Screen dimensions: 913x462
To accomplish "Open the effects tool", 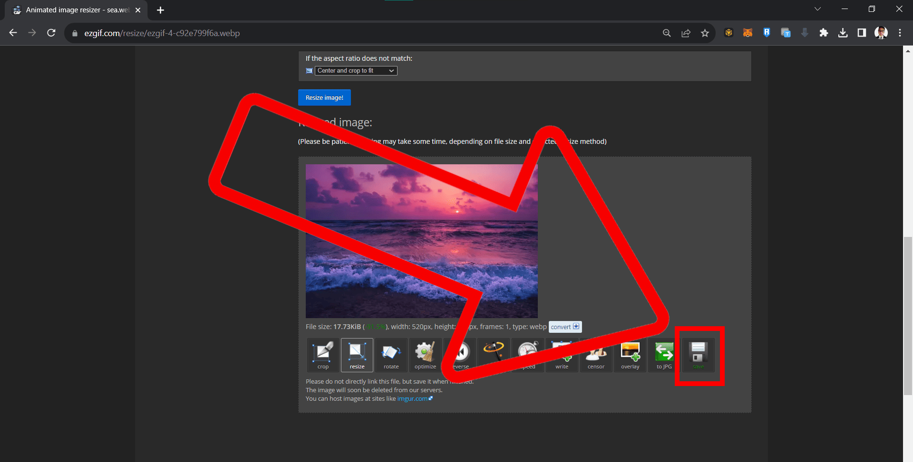I will (493, 355).
